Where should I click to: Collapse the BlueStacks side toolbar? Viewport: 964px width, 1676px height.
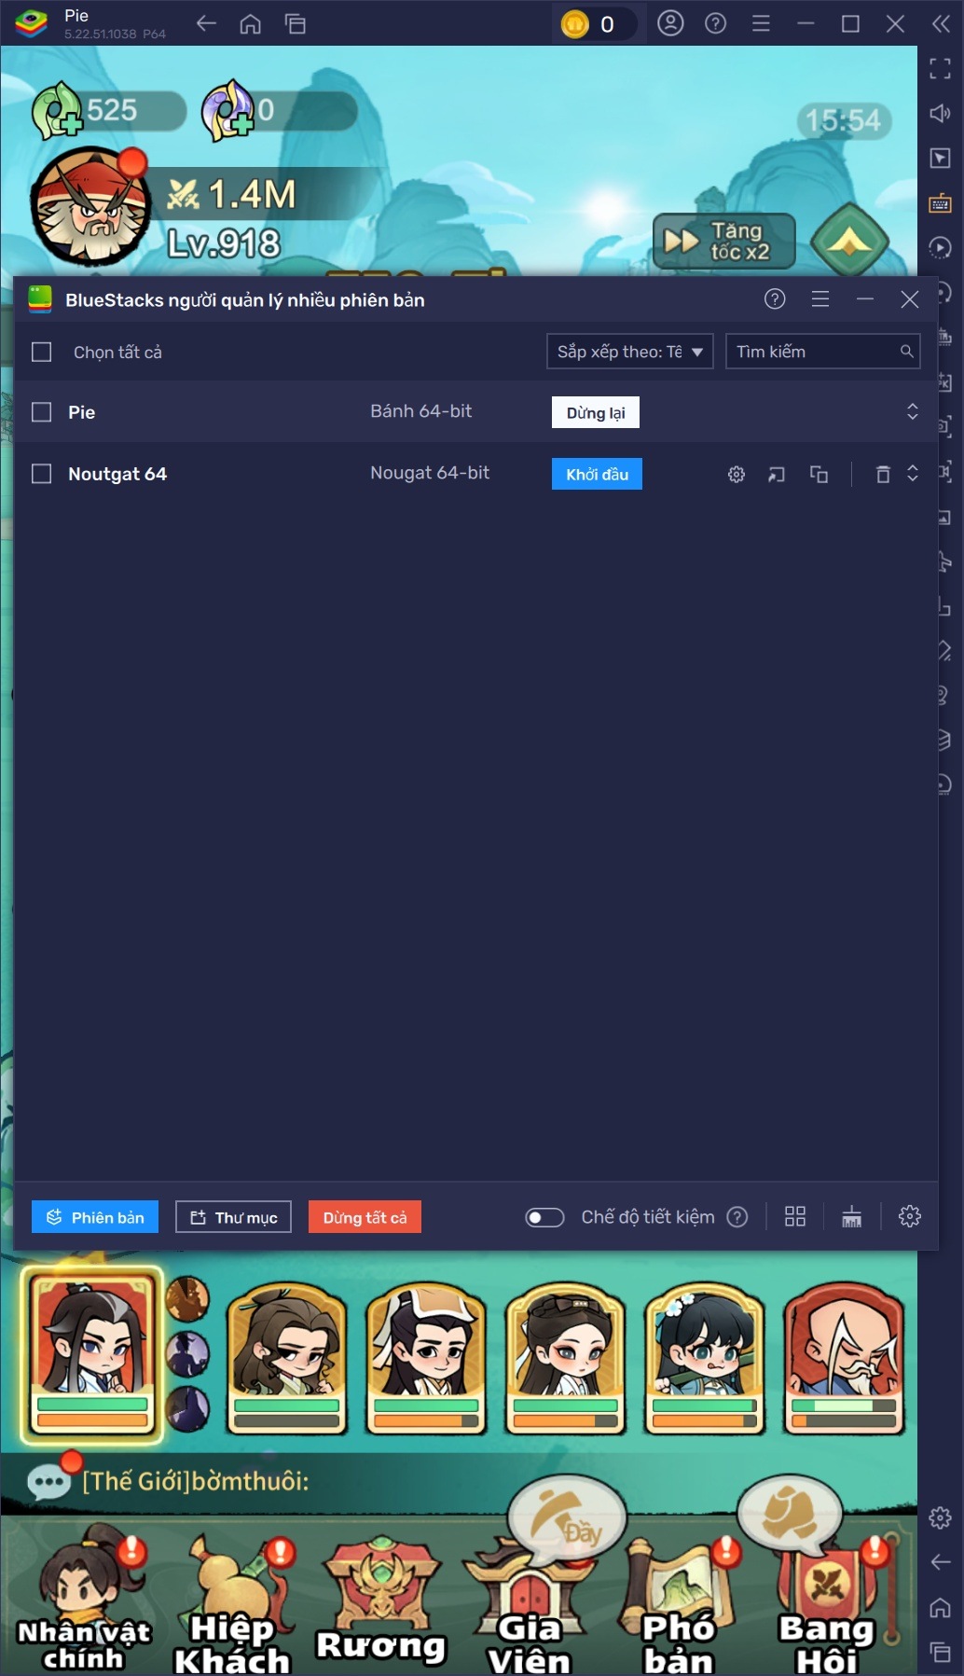[x=941, y=23]
